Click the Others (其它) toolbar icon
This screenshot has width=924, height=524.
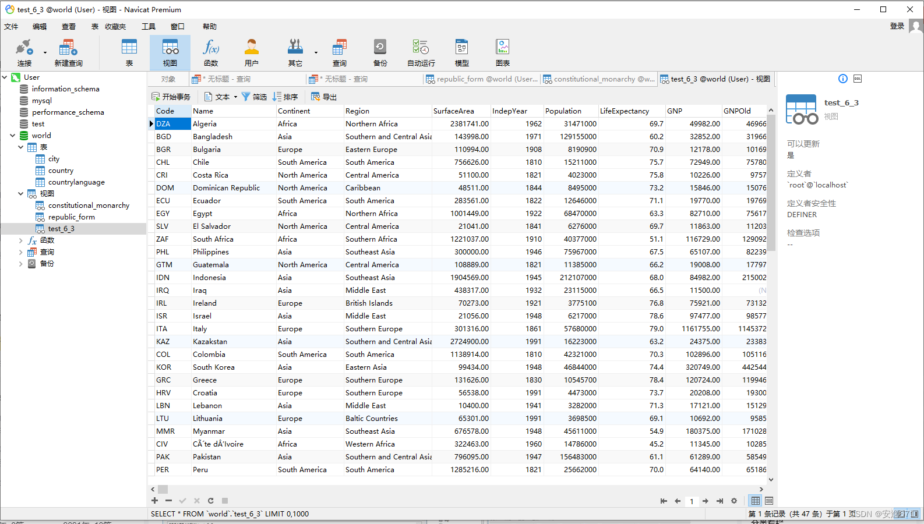(x=295, y=52)
